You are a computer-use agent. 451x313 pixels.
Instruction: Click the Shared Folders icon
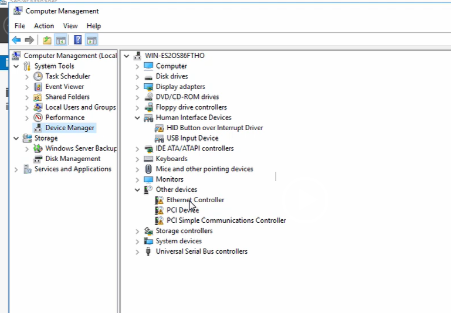pyautogui.click(x=38, y=97)
